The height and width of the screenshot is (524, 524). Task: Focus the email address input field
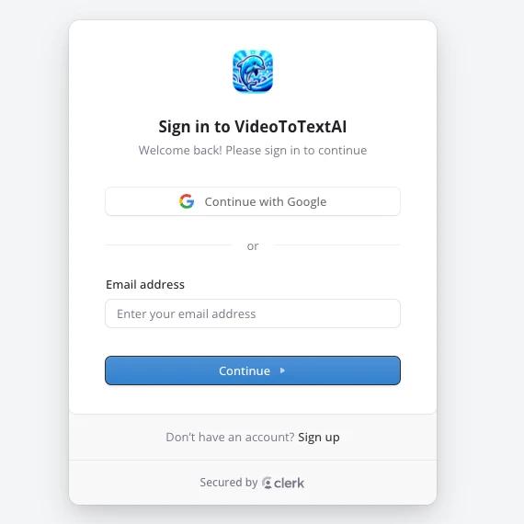pos(253,313)
